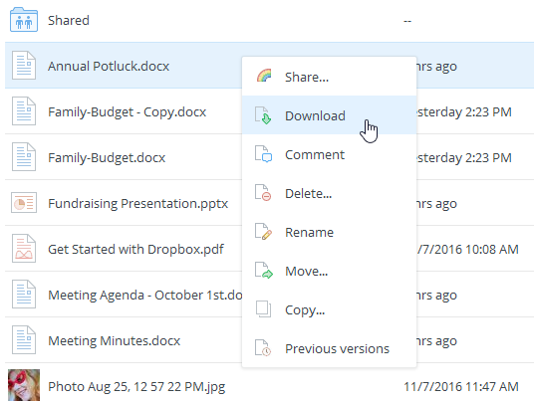The image size is (534, 403).
Task: Click the Delete red minus icon
Action: pyautogui.click(x=263, y=193)
